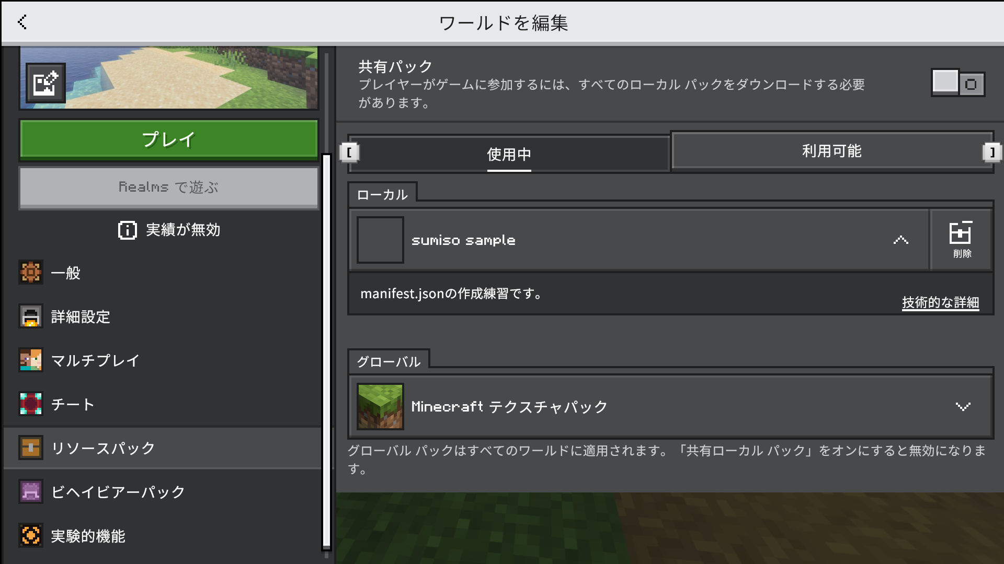Click the 詳細設定 sidebar icon

[31, 317]
